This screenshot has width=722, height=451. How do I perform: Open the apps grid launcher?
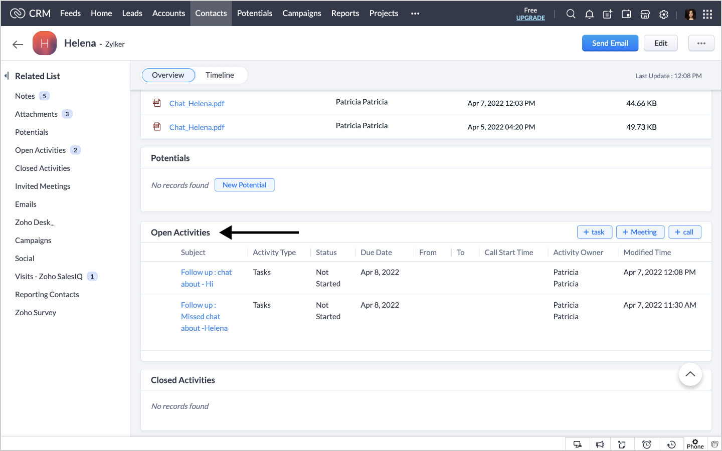coord(707,14)
